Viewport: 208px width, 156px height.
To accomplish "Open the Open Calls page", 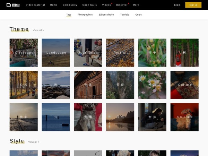I will pos(89,5).
